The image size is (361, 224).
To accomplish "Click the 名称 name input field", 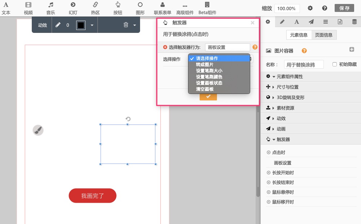I will (x=304, y=65).
